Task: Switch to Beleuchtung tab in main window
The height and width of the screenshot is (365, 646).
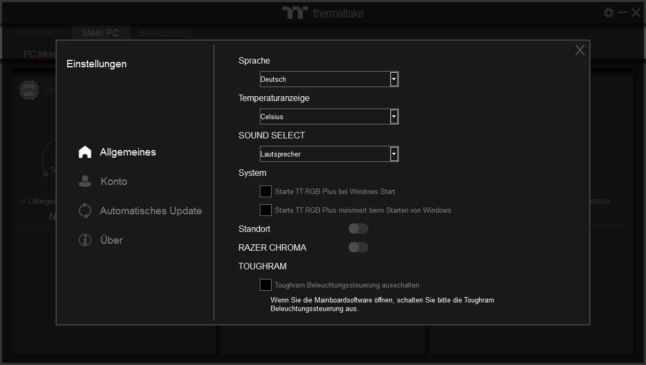Action: pos(165,33)
